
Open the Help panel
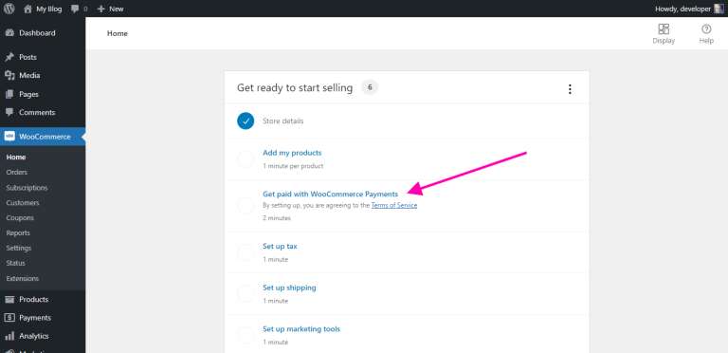pos(706,33)
